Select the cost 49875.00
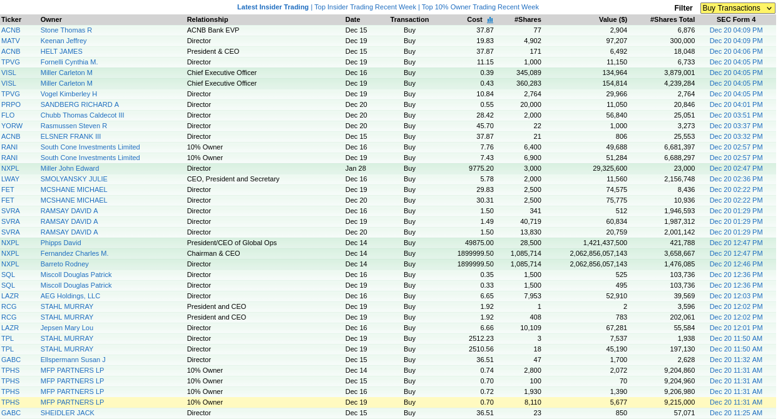778x419 pixels. 479,243
